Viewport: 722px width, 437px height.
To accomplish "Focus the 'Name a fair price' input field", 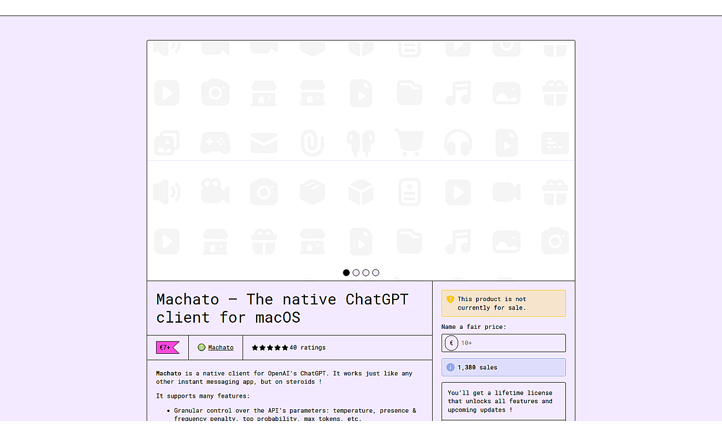I will [x=504, y=343].
